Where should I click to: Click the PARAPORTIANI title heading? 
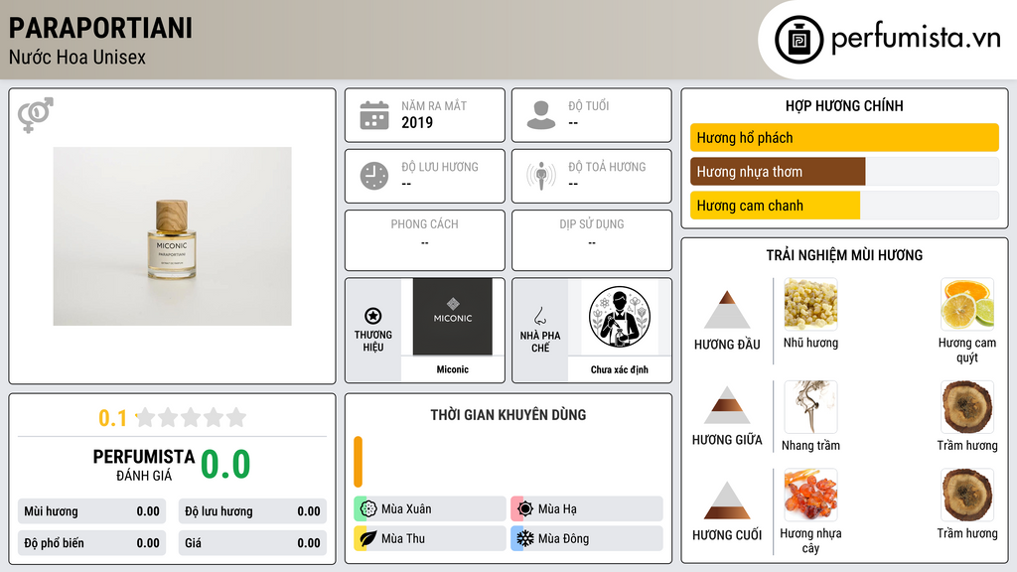coord(100,28)
